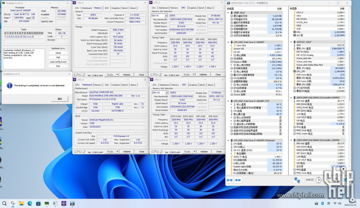Click Validate in lower CPU-Z SPD window
The width and height of the screenshot is (360, 208).
pyautogui.click(x=204, y=152)
